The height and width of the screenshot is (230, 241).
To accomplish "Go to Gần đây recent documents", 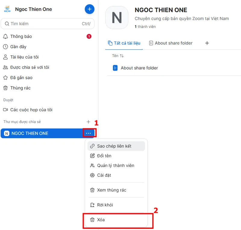I will [18, 47].
